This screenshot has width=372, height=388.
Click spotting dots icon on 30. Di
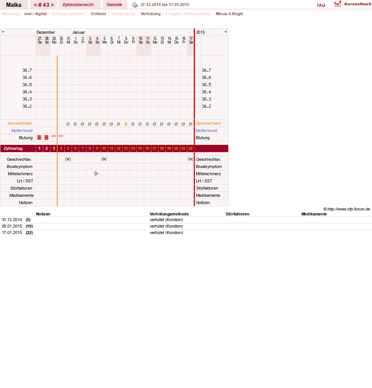[61, 136]
